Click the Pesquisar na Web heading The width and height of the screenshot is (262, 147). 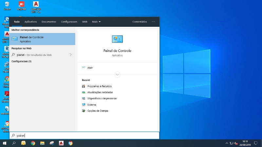21,48
